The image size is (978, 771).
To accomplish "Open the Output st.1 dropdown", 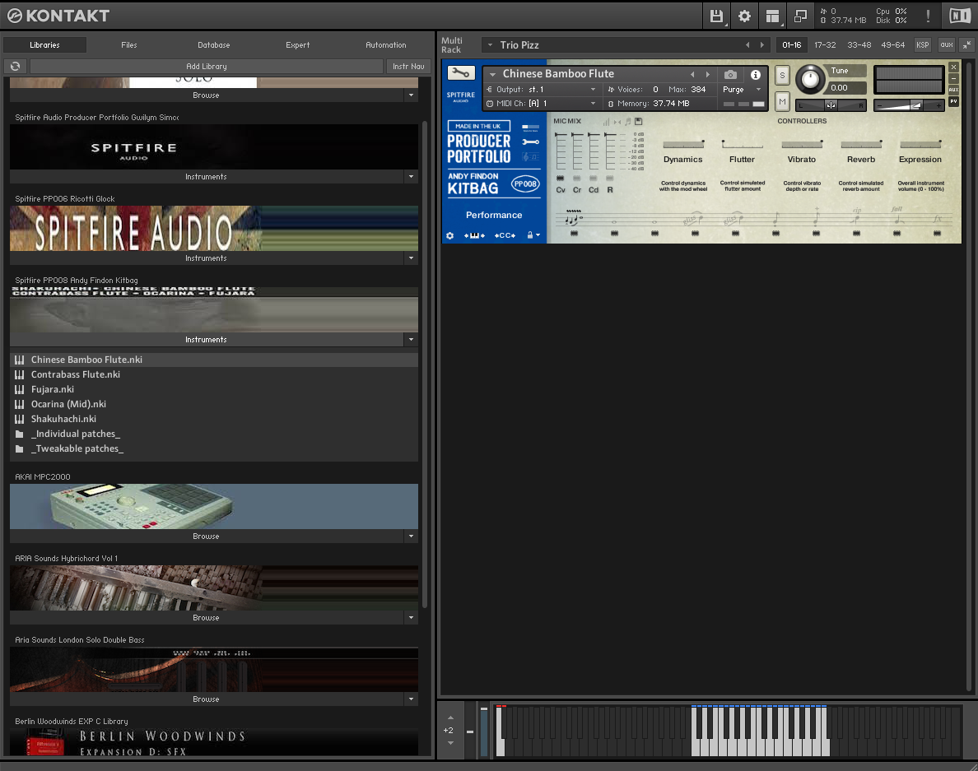I will coord(541,90).
